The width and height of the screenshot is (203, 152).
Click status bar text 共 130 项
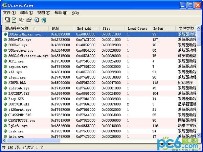click(10, 148)
